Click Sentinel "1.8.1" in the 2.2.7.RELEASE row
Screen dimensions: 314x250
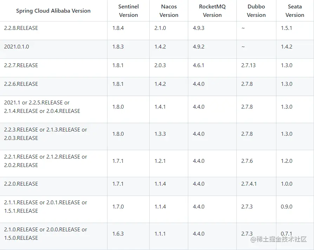(x=118, y=65)
